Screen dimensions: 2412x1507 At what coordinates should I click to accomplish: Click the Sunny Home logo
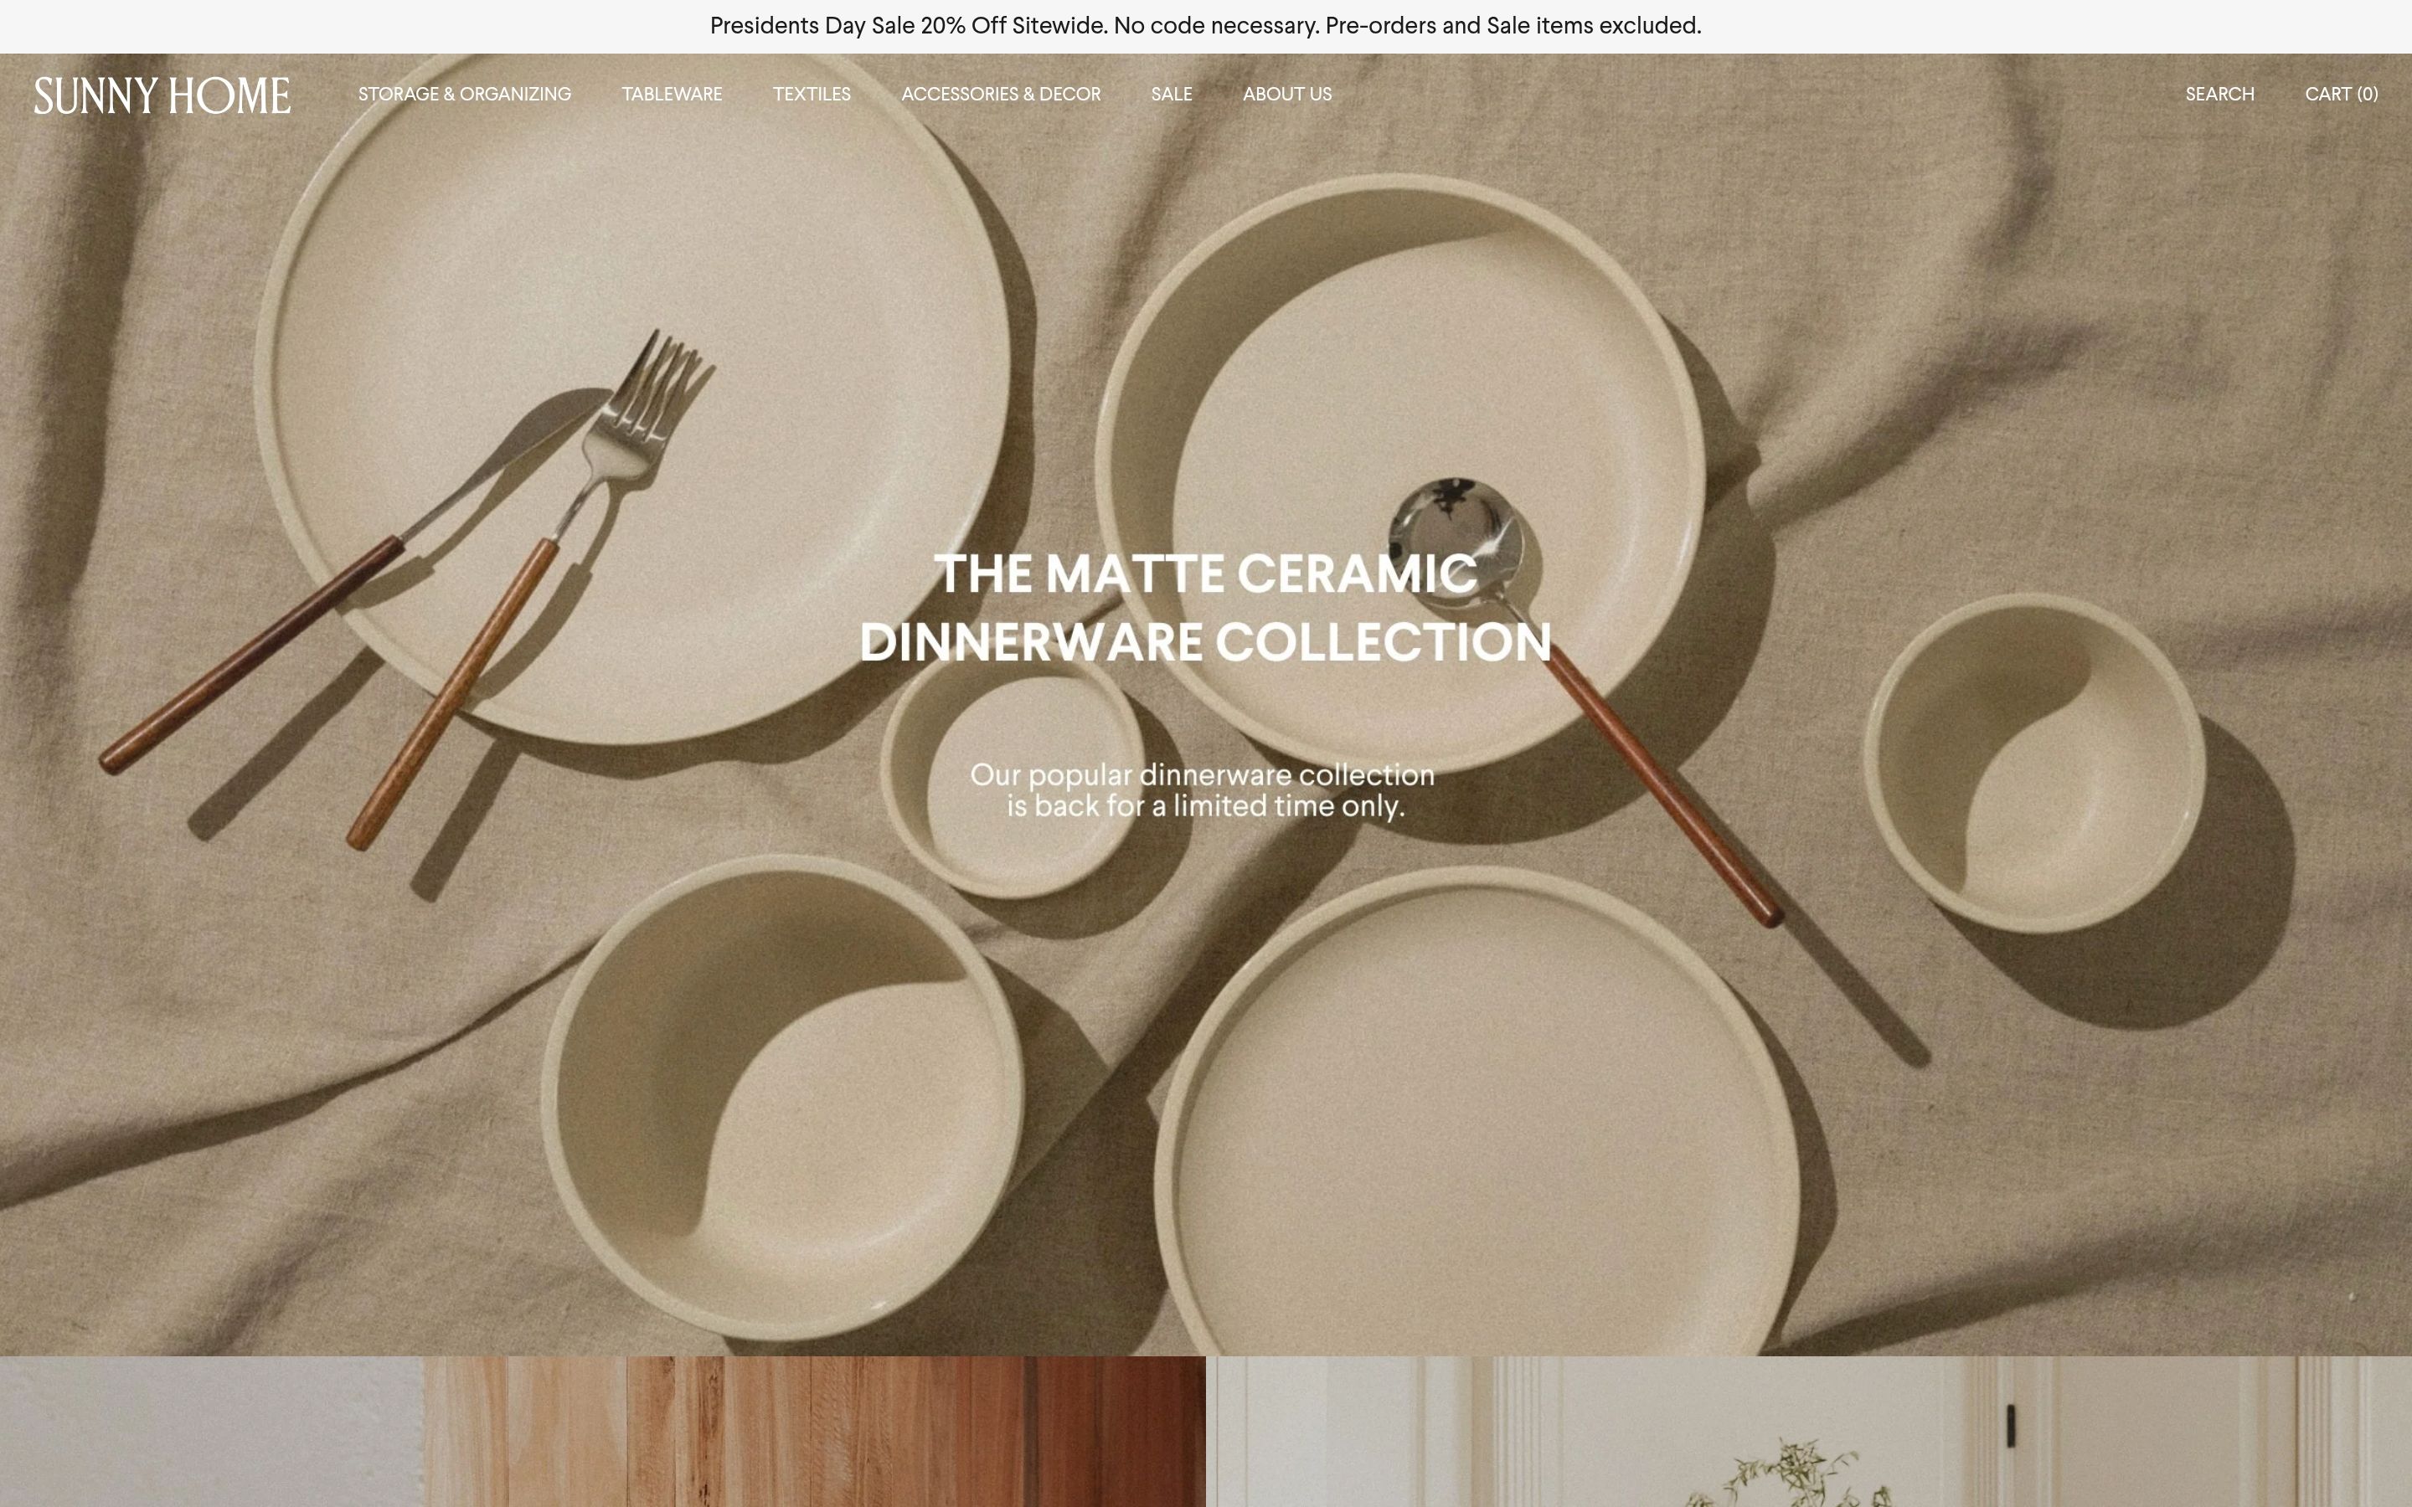[x=162, y=95]
